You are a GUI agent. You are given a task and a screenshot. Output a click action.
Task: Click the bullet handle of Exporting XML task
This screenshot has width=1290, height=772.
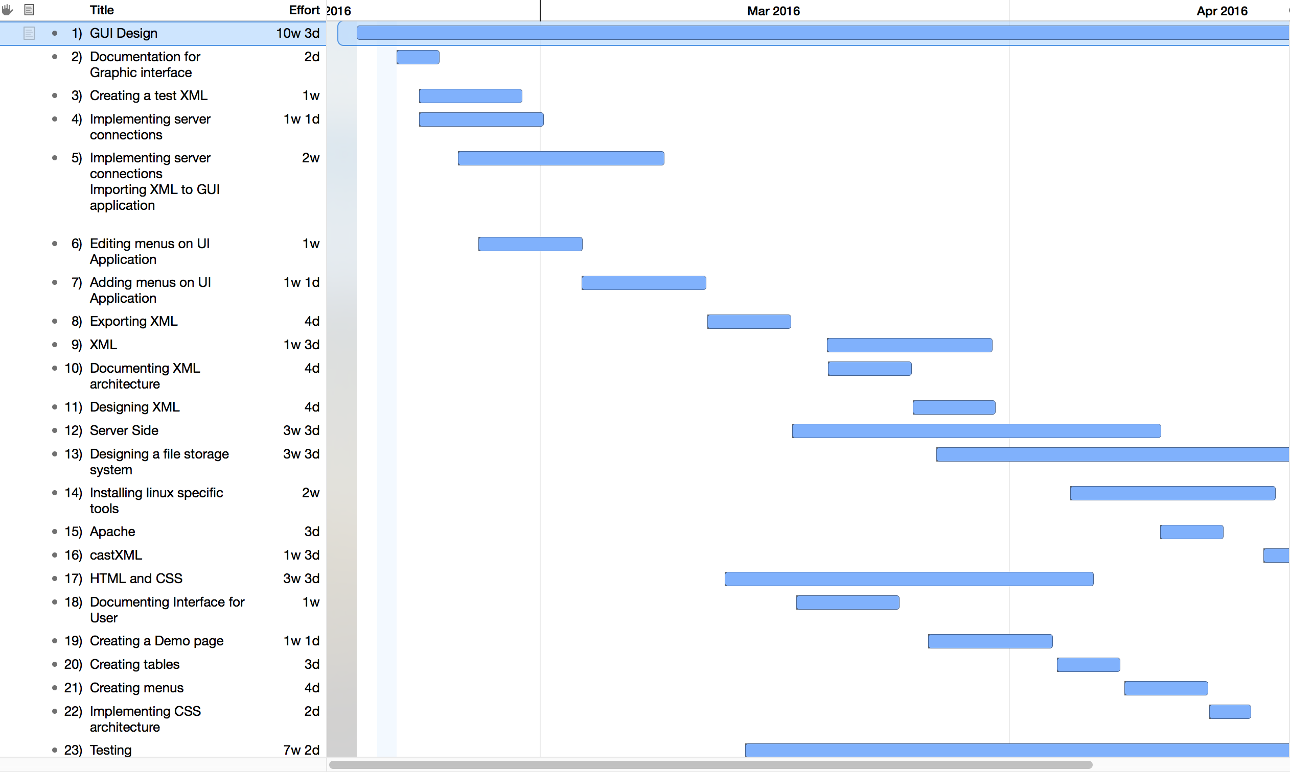55,321
